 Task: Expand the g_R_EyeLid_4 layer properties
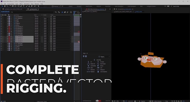tap(8, 27)
